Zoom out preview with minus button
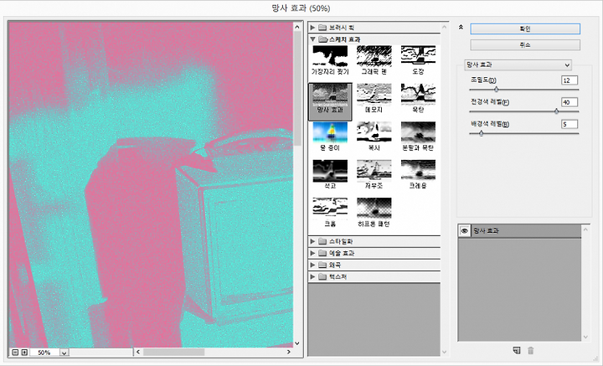 pos(15,352)
